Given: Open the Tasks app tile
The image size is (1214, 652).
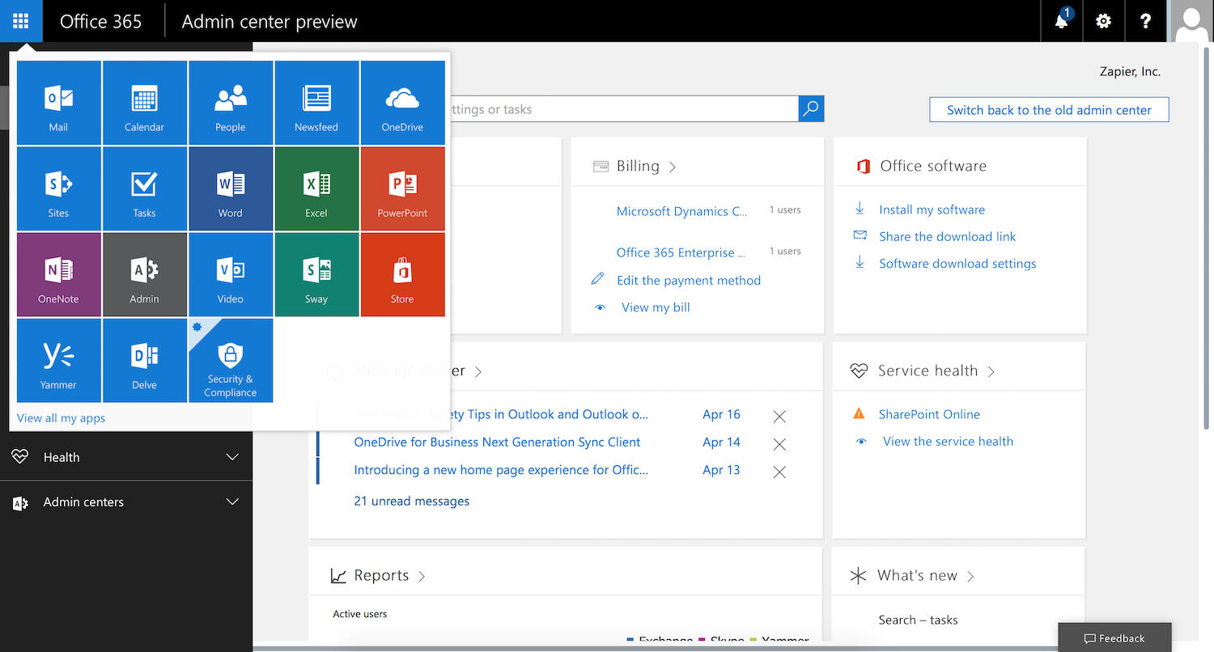Looking at the screenshot, I should (145, 188).
